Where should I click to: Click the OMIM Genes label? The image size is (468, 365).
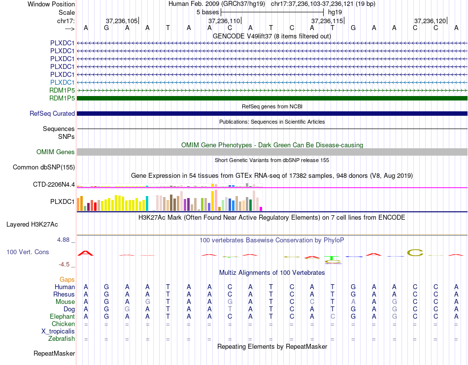(55, 152)
